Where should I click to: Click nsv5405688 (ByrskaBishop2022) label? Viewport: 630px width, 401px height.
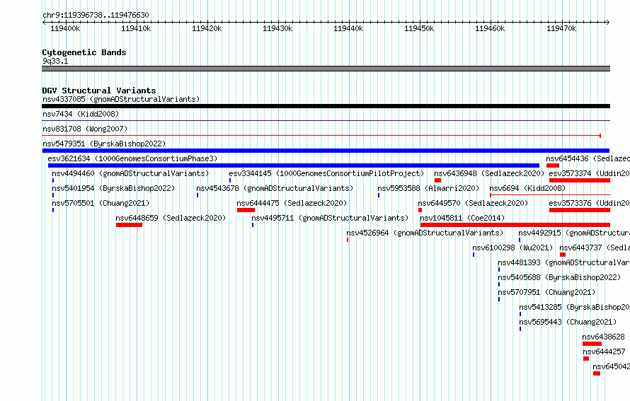click(559, 277)
